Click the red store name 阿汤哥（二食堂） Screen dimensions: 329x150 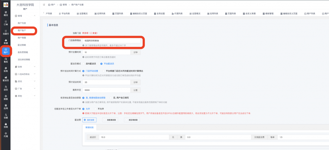click(x=90, y=33)
